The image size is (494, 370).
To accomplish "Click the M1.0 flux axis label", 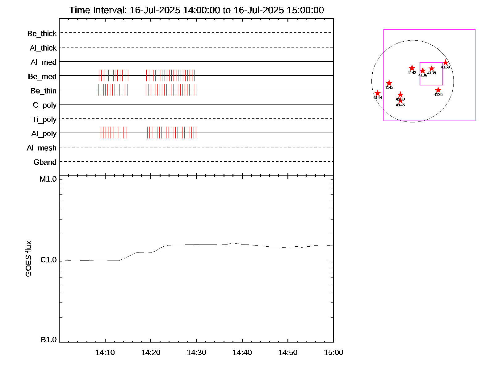I will pos(48,179).
